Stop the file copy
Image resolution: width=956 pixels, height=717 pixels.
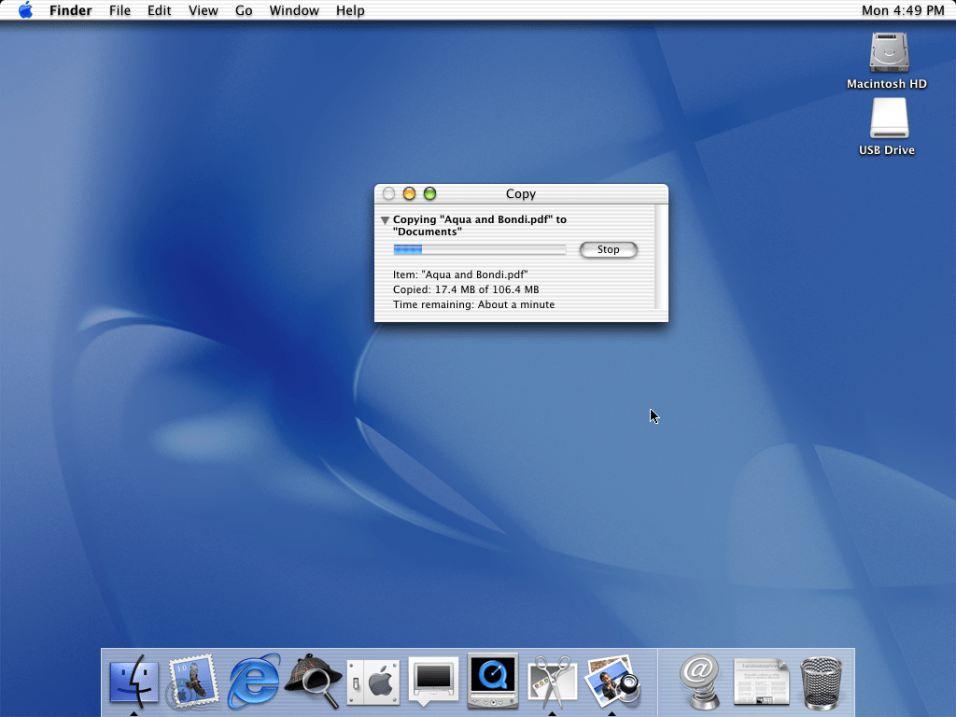[x=609, y=249]
